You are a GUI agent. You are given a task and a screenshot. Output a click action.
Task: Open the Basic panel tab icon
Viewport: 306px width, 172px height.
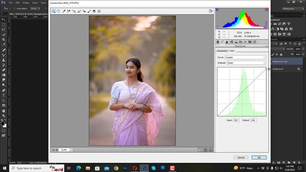click(218, 42)
